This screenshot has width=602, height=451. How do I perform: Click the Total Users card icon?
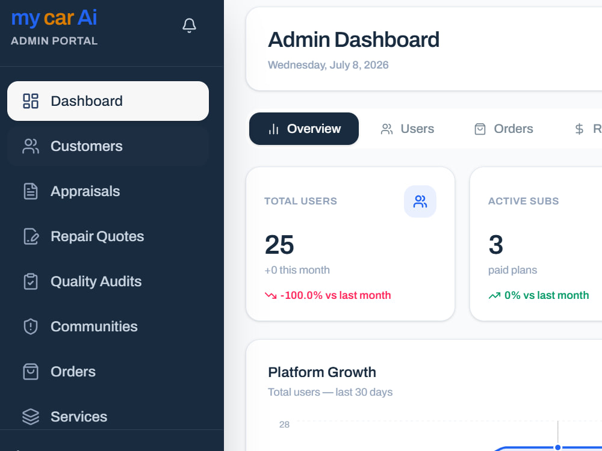point(420,201)
